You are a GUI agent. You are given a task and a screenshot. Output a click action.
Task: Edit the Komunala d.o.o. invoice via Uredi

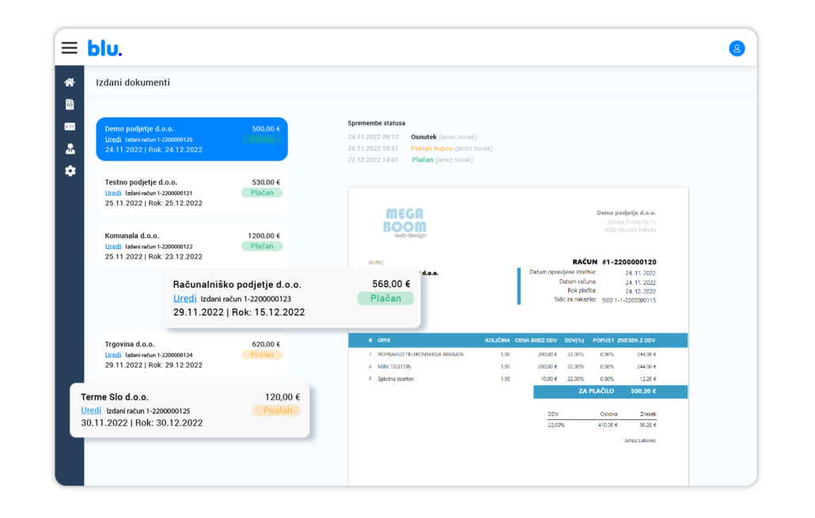113,247
